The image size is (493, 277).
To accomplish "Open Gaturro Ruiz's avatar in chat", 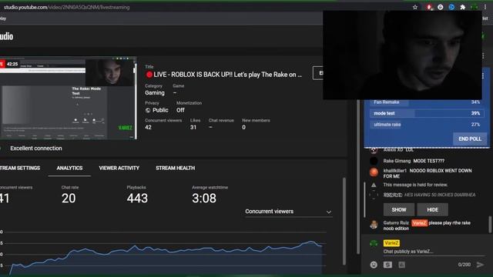I will 374,224.
